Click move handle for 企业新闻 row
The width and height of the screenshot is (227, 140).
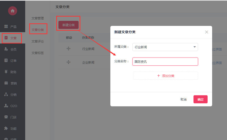69,62
